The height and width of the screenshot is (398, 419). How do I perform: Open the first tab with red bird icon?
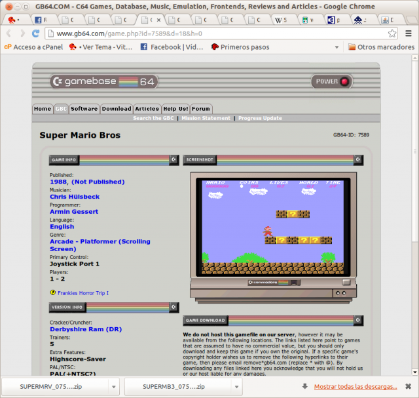click(17, 20)
